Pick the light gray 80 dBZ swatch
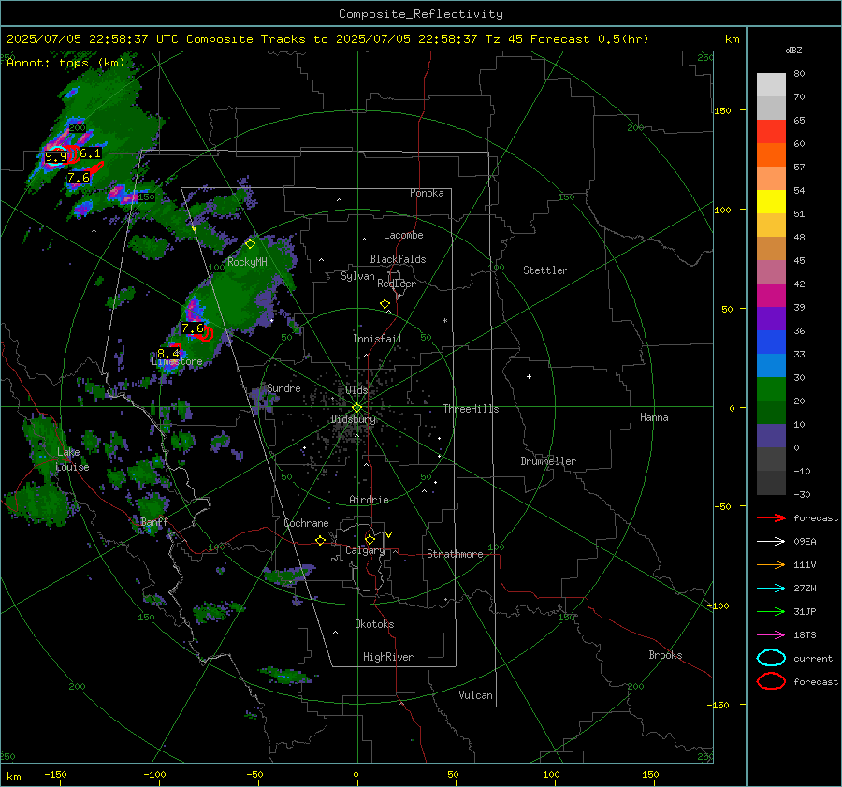 771,85
